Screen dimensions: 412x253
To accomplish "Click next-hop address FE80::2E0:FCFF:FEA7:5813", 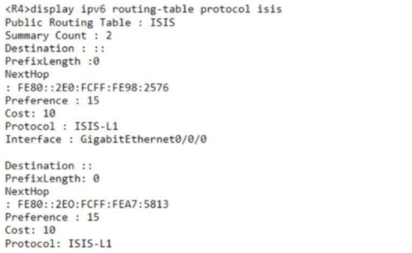I will (x=93, y=204).
